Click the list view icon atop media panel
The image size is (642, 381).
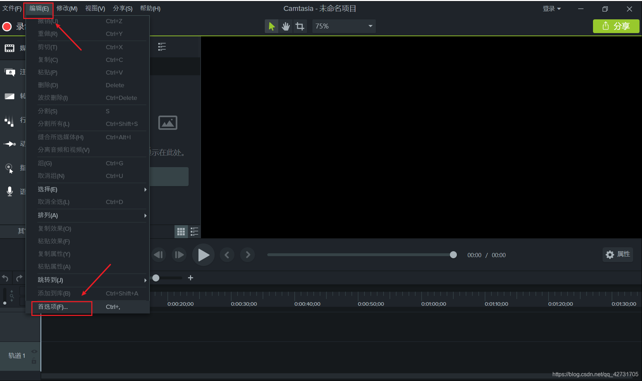pos(162,47)
